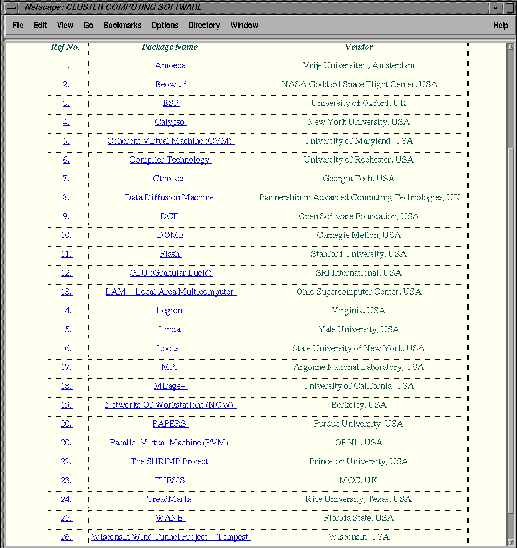Click reference number 17 link
517x548 pixels.
(x=66, y=367)
